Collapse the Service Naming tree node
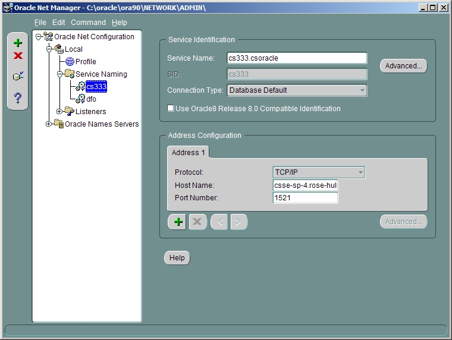This screenshot has width=452, height=340. [59, 74]
